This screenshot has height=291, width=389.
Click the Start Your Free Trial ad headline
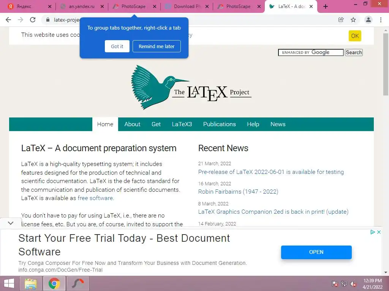(124, 245)
